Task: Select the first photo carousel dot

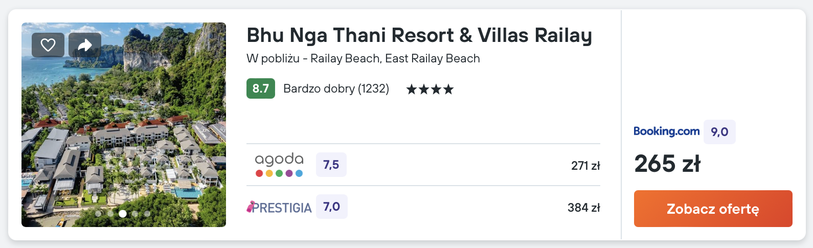Action: point(98,214)
